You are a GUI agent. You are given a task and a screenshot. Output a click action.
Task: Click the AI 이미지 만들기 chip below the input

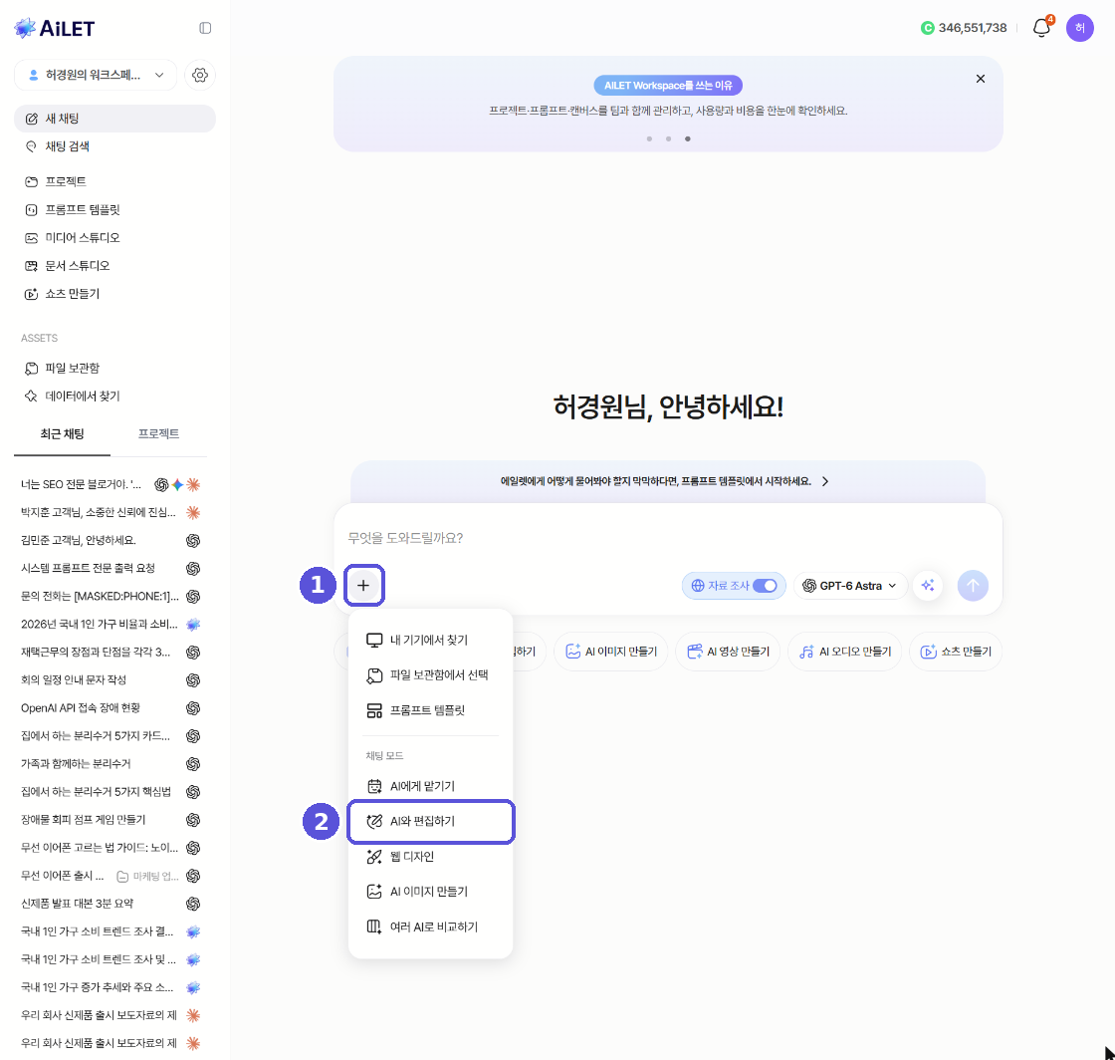coord(611,652)
